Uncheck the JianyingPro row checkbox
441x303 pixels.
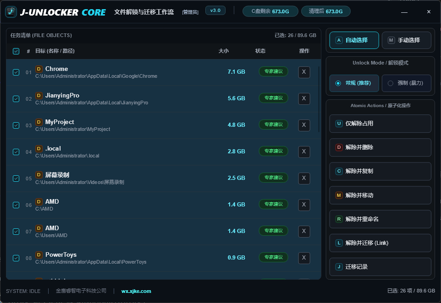pos(16,99)
